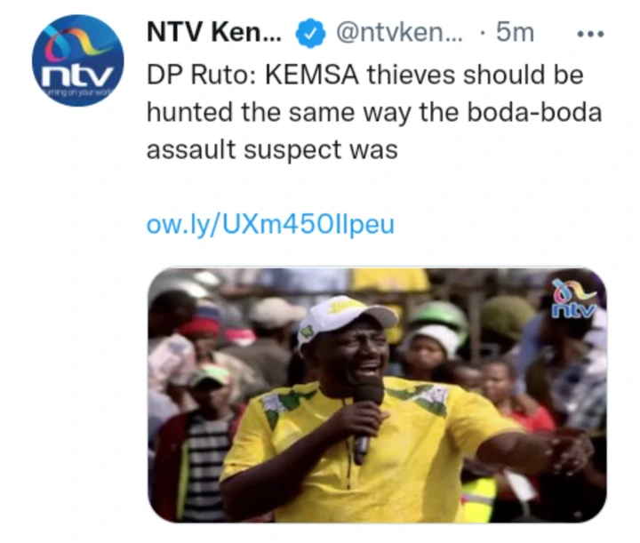Click the blue verified badge
The width and height of the screenshot is (640, 543).
[310, 33]
